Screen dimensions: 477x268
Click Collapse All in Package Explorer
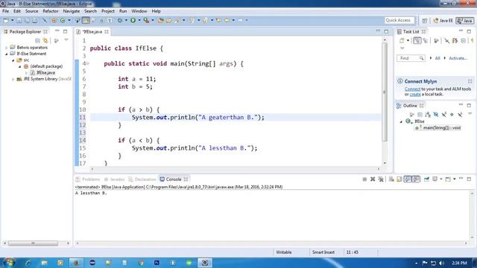[37, 40]
